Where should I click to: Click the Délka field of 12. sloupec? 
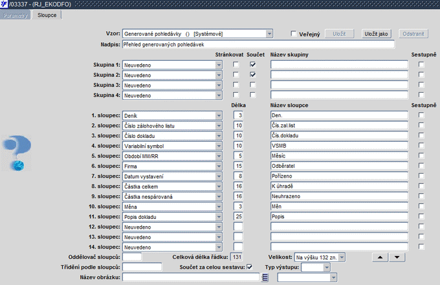(238, 226)
